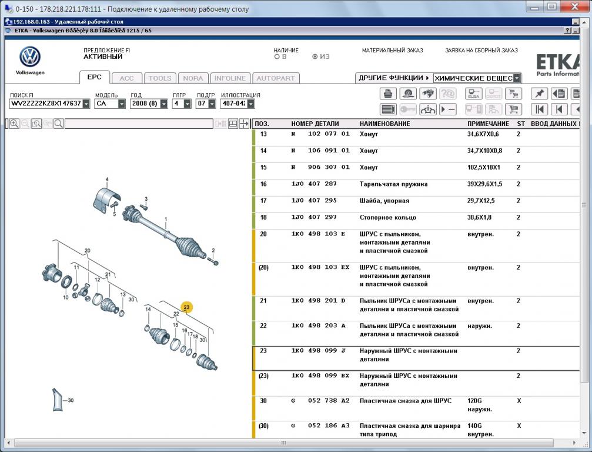592x452 pixels.
Task: Open the МОДЕЛЬ dropdown showing CA
Action: pyautogui.click(x=122, y=104)
